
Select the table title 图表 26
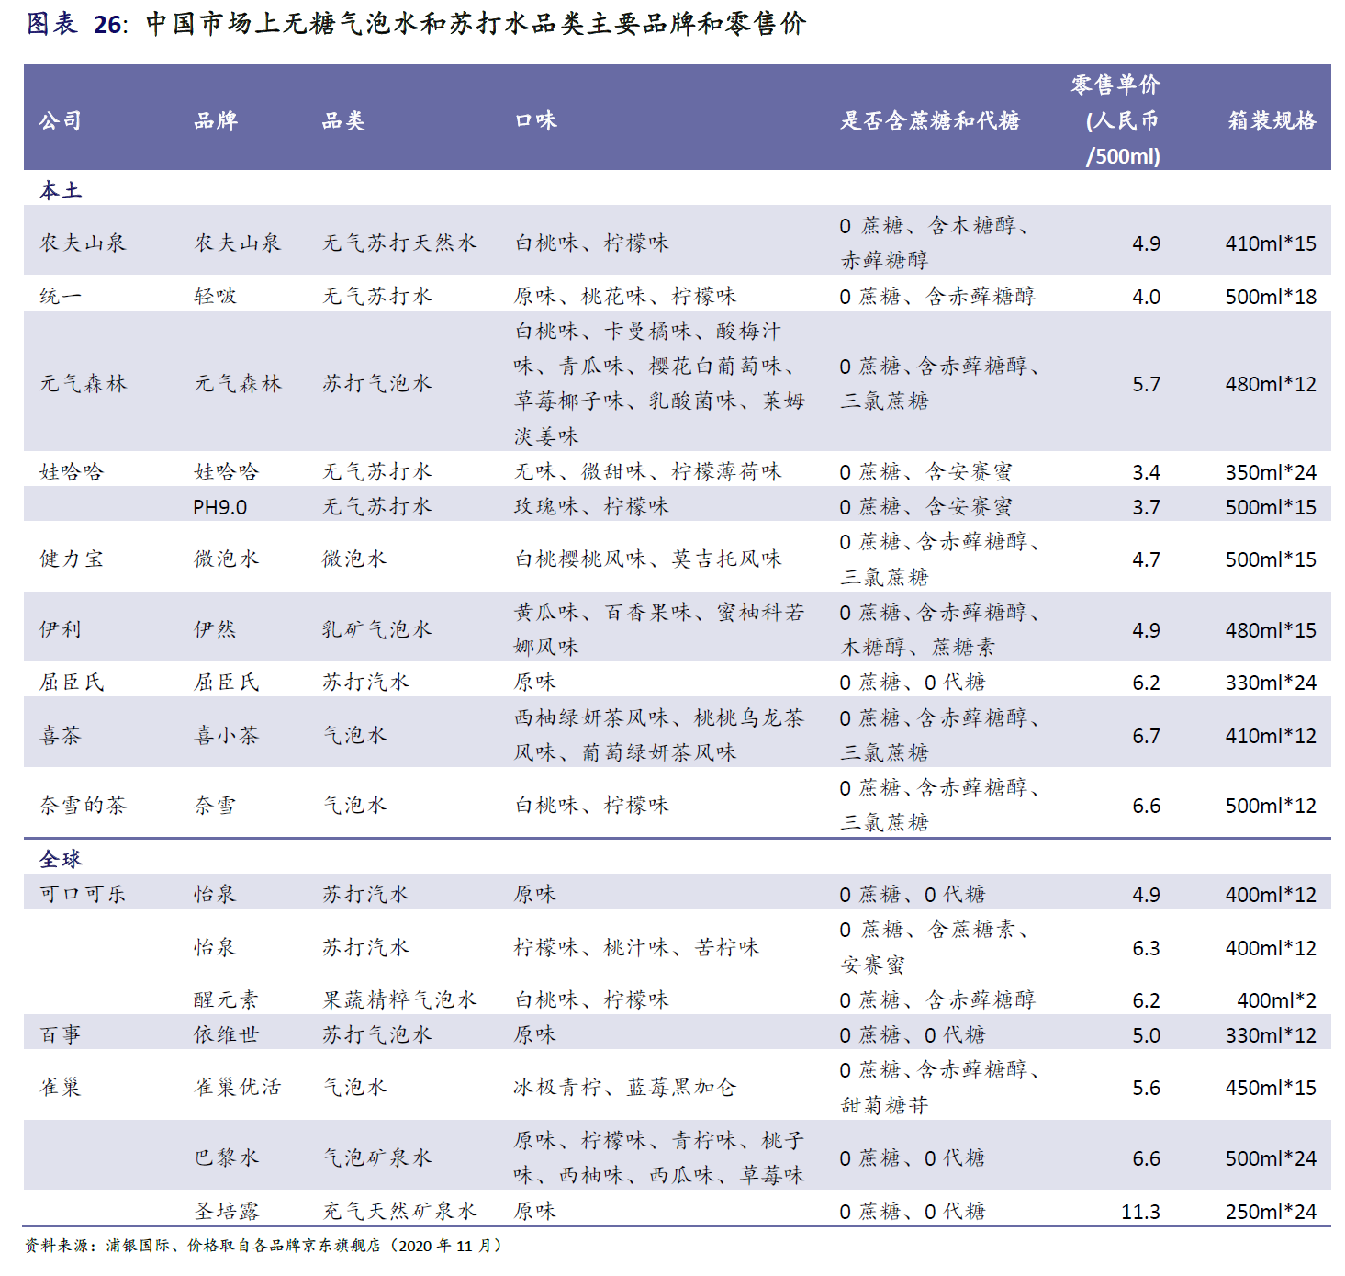coord(416,23)
